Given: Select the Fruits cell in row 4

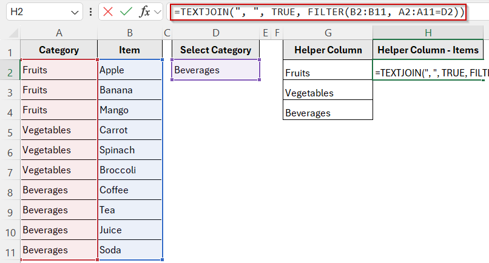Looking at the screenshot, I should coord(59,110).
